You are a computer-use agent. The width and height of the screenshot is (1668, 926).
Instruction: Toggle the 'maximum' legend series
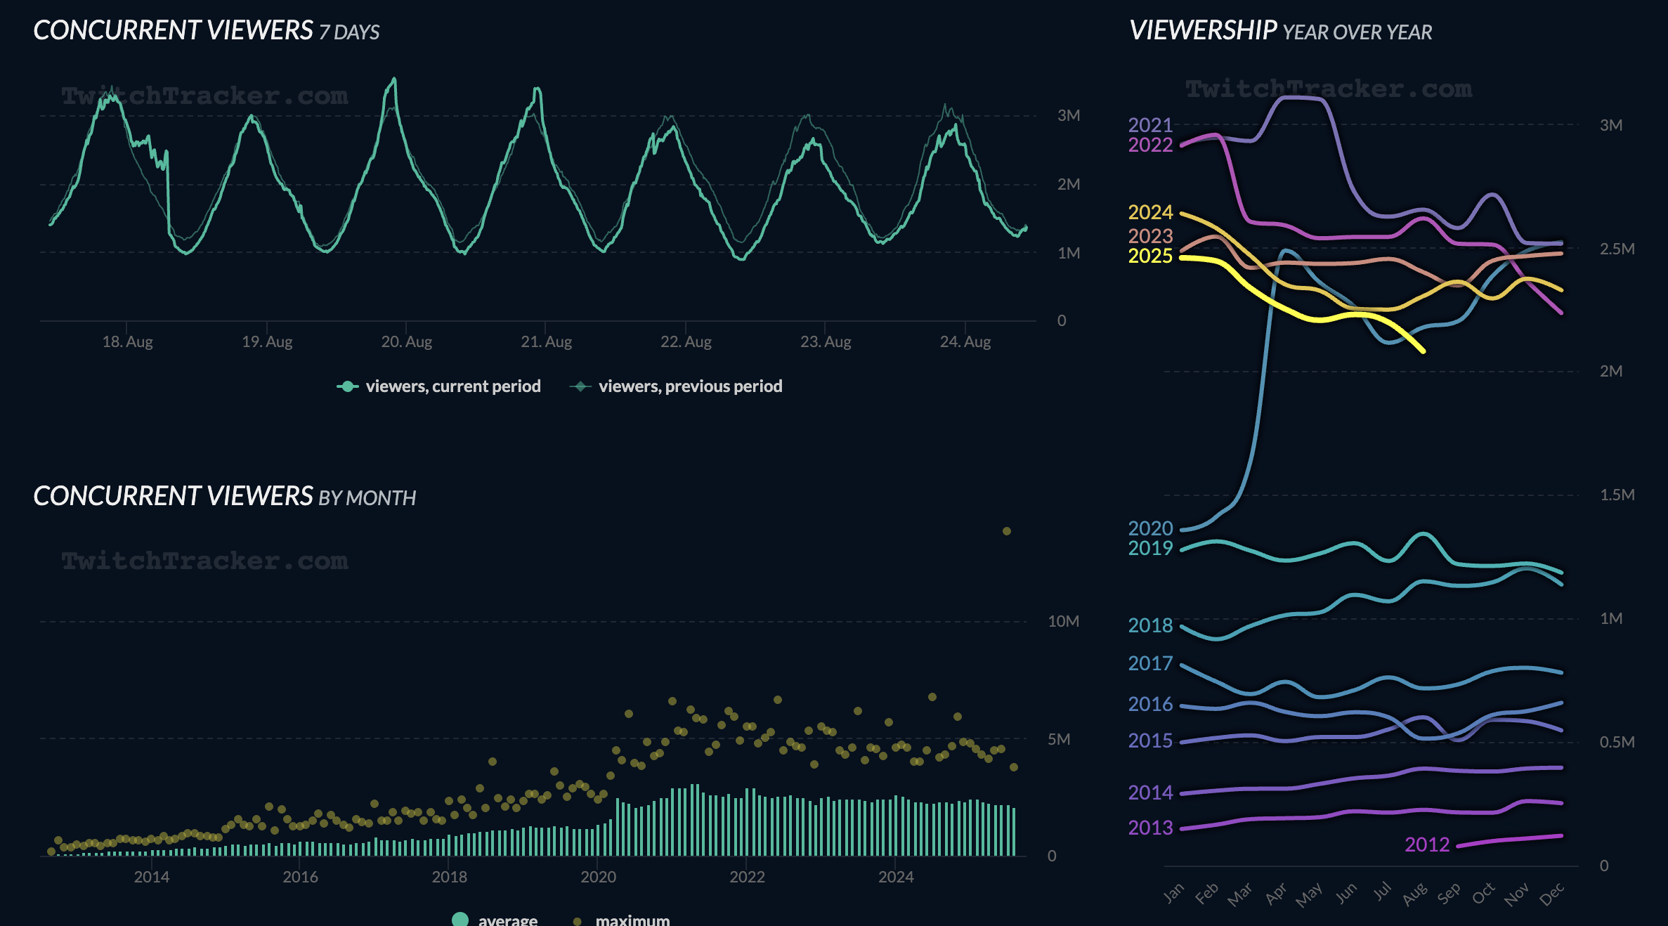click(632, 920)
